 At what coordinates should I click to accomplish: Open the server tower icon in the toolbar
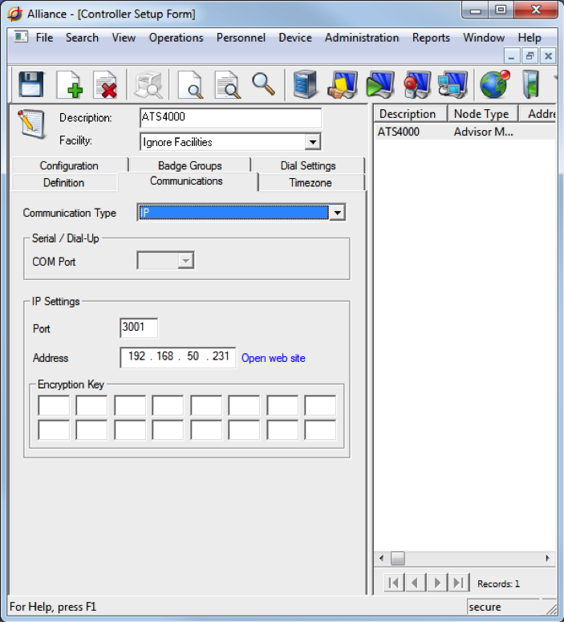tap(306, 83)
